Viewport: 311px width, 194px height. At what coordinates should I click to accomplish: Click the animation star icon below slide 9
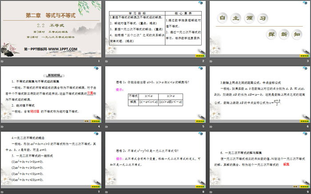(x=210, y=191)
